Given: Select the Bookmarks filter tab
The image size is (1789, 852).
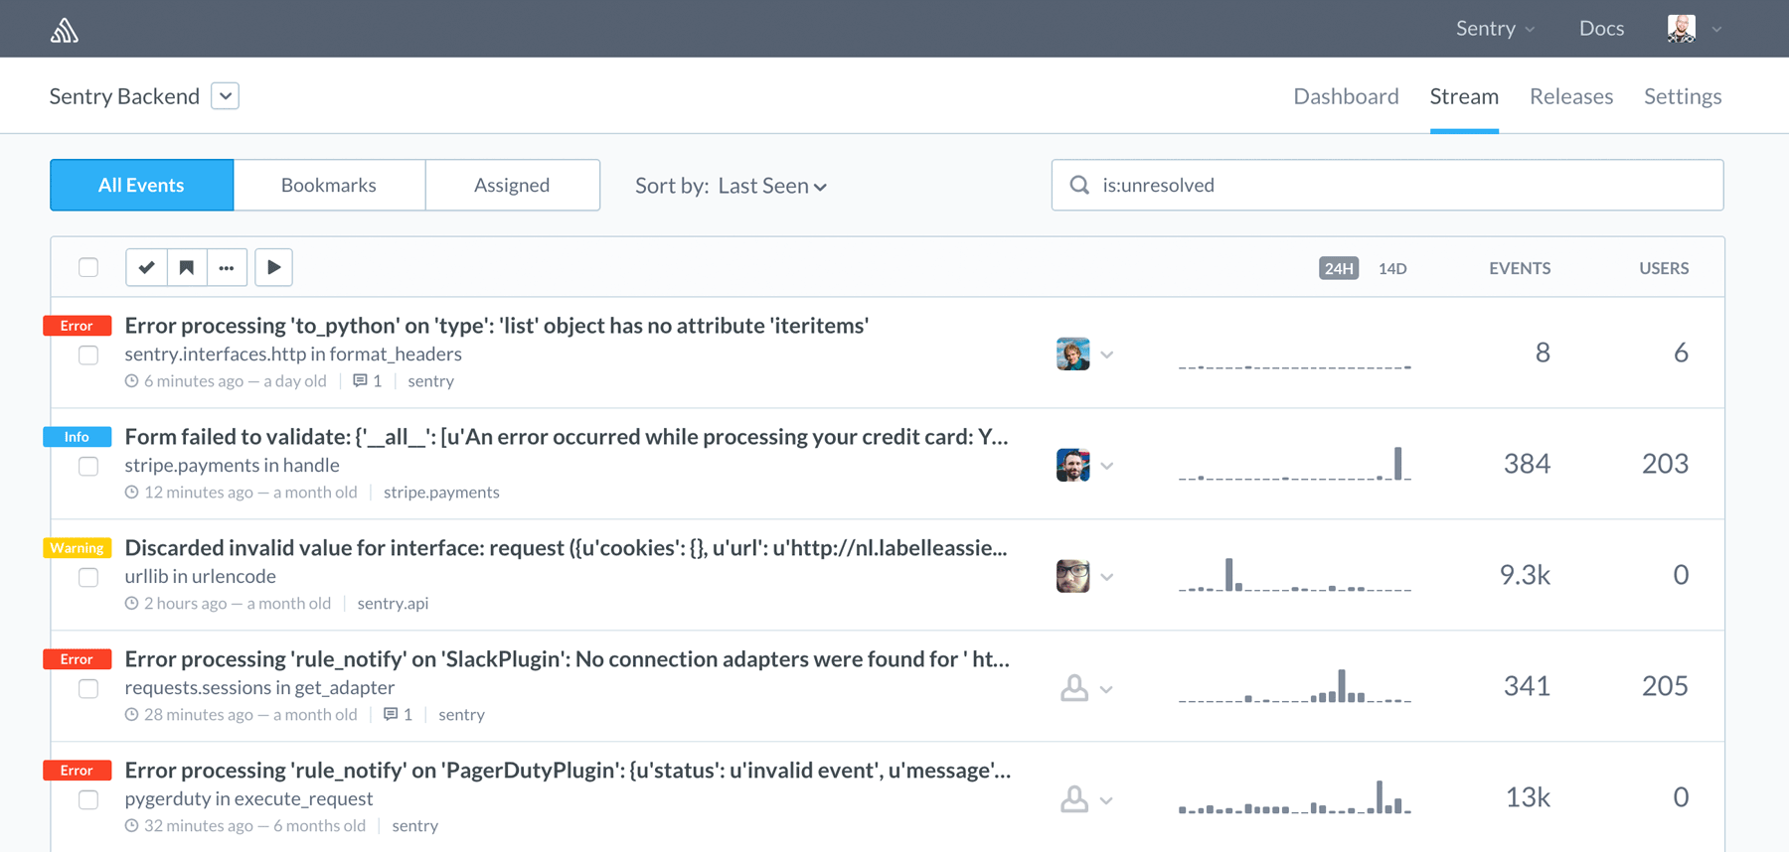Looking at the screenshot, I should tap(329, 185).
